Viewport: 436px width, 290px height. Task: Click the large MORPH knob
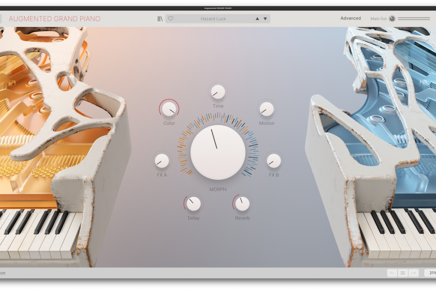pyautogui.click(x=218, y=152)
